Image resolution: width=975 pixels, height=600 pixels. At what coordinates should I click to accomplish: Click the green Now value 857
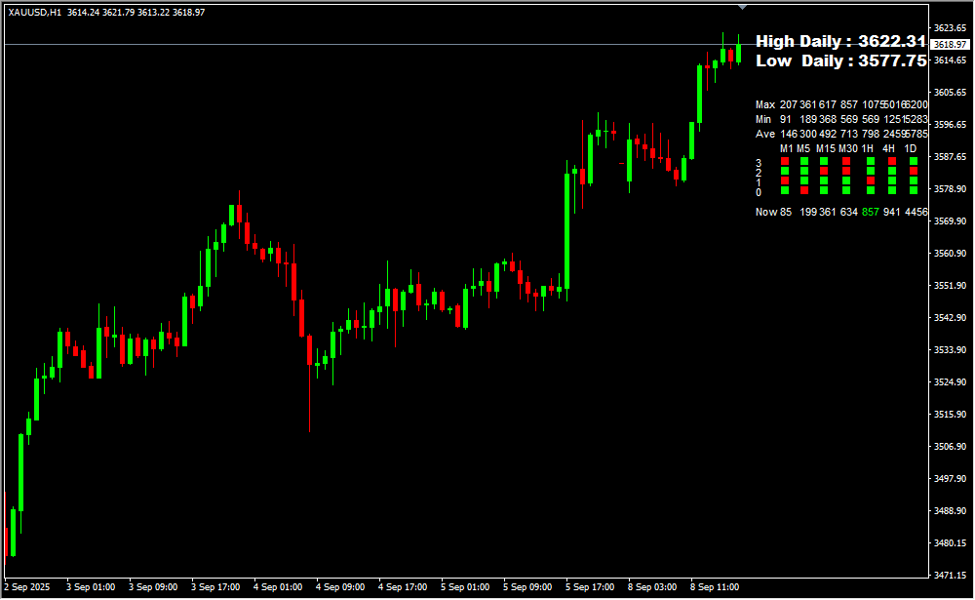[871, 212]
